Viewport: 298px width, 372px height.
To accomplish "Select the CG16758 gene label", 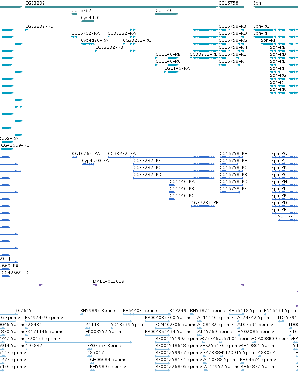I will tap(228, 3).
